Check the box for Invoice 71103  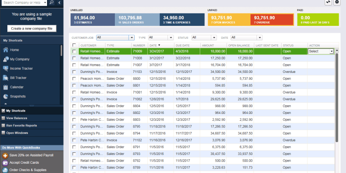click(x=74, y=72)
